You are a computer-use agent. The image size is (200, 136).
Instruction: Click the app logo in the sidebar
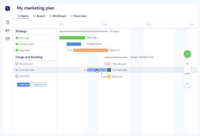click(x=8, y=9)
